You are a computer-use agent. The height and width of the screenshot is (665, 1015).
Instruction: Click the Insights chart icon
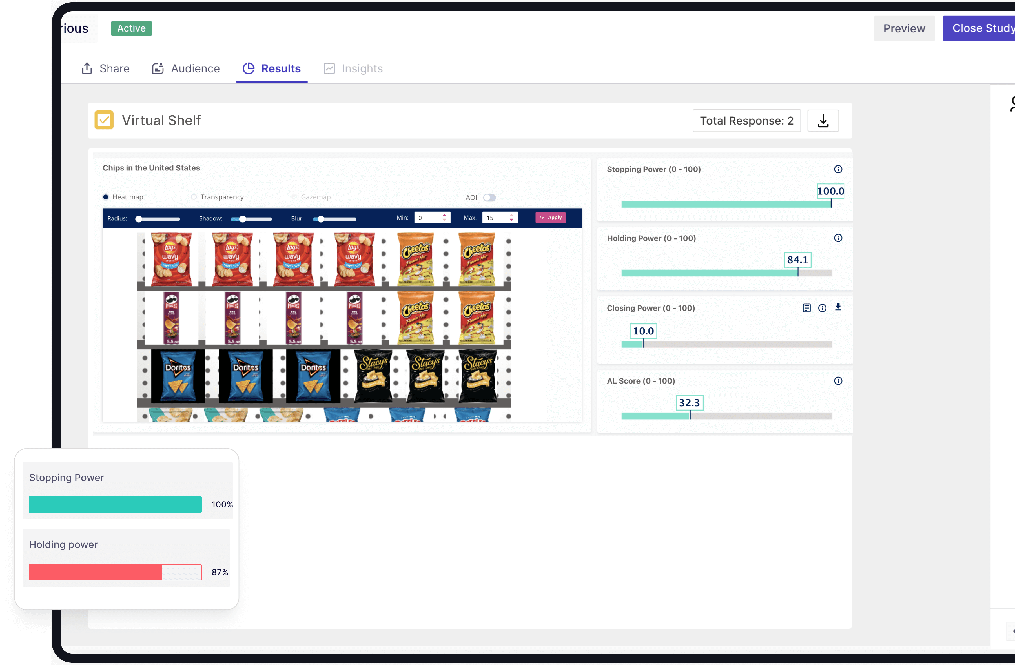[329, 68]
